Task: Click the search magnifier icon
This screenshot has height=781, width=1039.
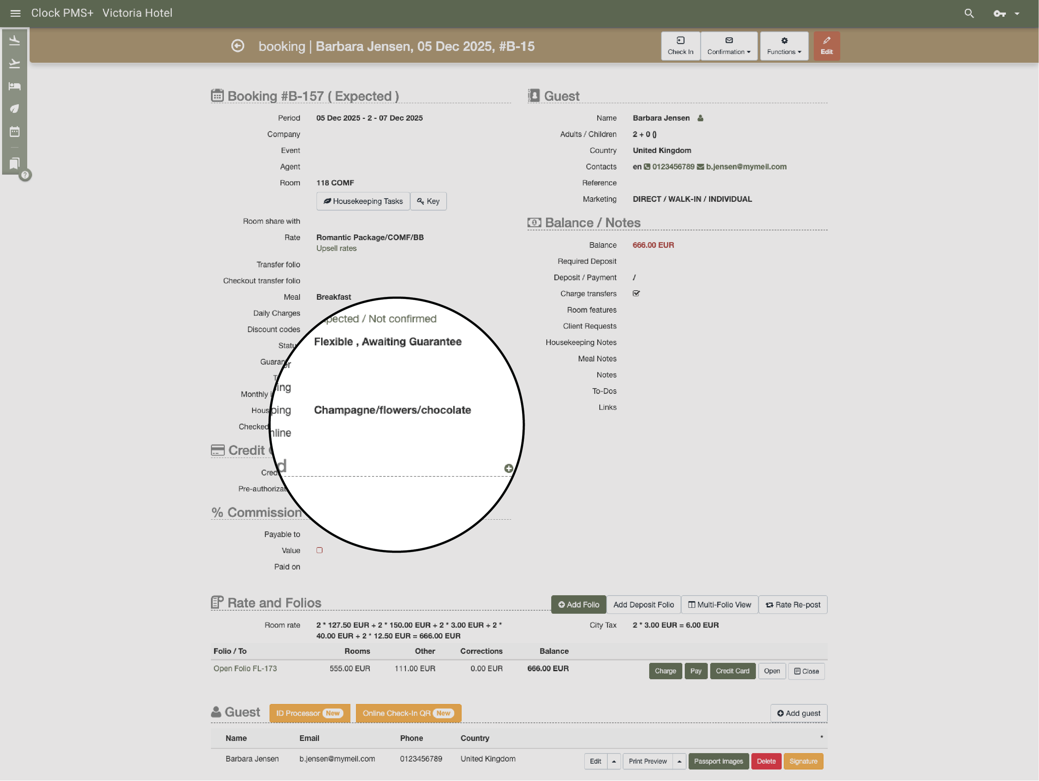Action: 969,13
